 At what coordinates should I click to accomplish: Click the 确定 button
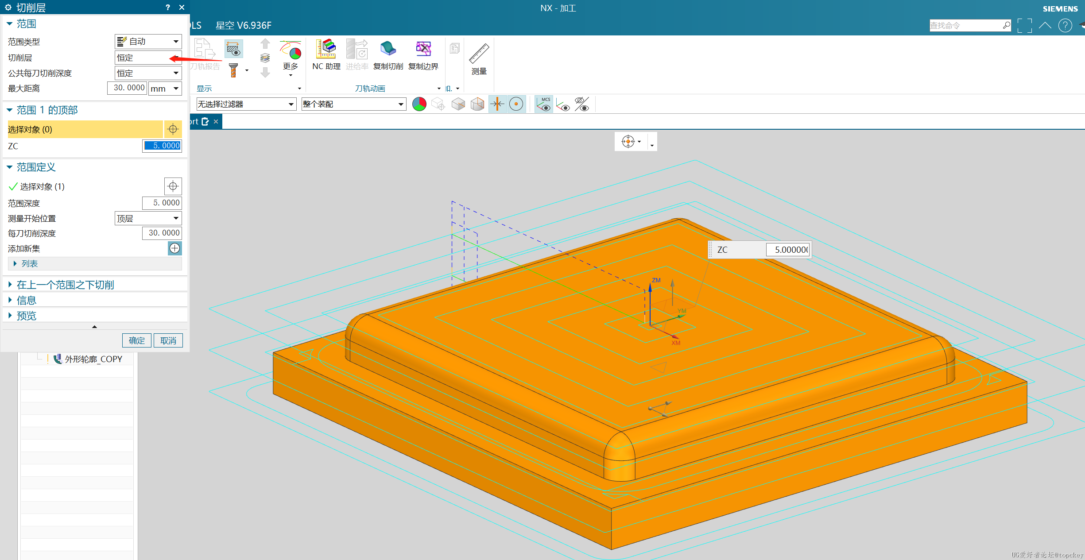click(x=137, y=340)
